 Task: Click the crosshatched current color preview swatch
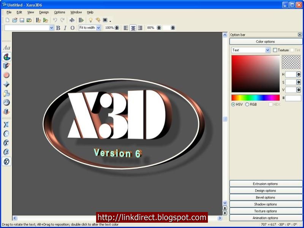(x=291, y=62)
